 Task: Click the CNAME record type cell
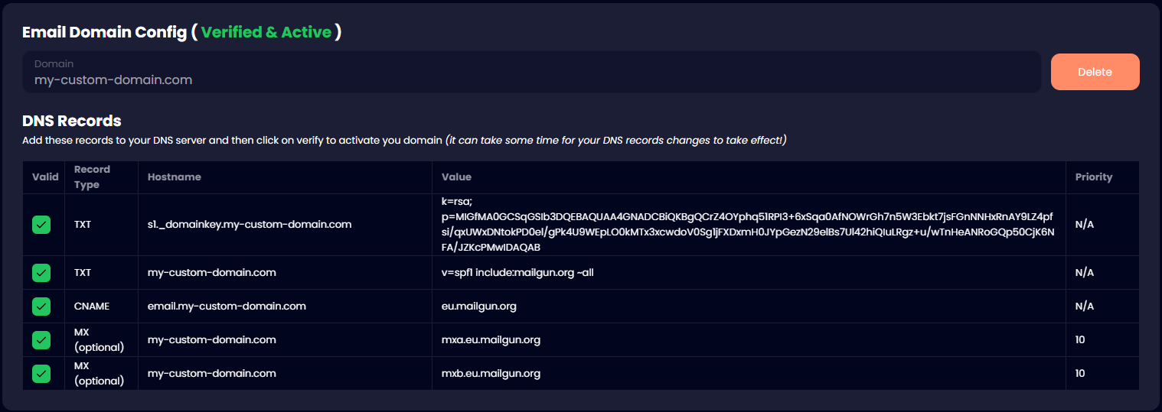click(x=92, y=307)
